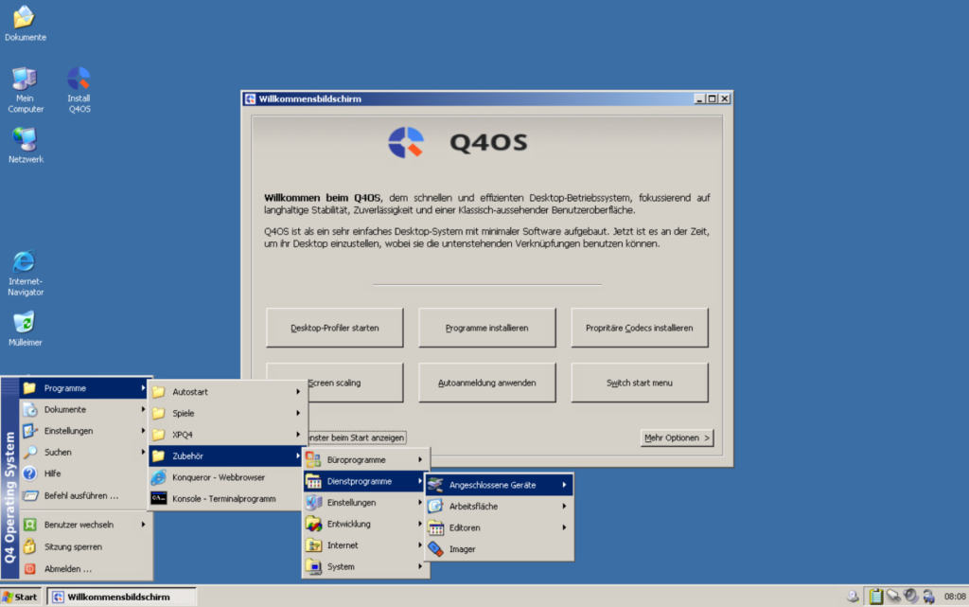Open the Büroprogramme menu entry

tap(358, 458)
